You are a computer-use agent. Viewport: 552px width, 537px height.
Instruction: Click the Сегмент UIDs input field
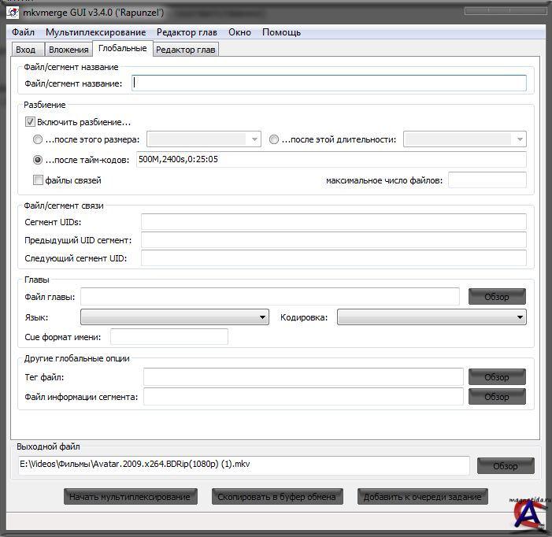point(334,222)
